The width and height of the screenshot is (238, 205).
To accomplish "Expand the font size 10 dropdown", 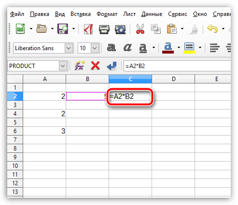I will tap(95, 48).
